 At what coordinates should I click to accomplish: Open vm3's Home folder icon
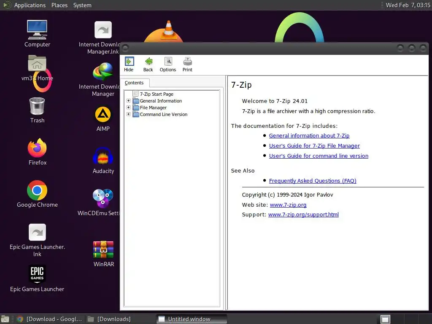37,68
